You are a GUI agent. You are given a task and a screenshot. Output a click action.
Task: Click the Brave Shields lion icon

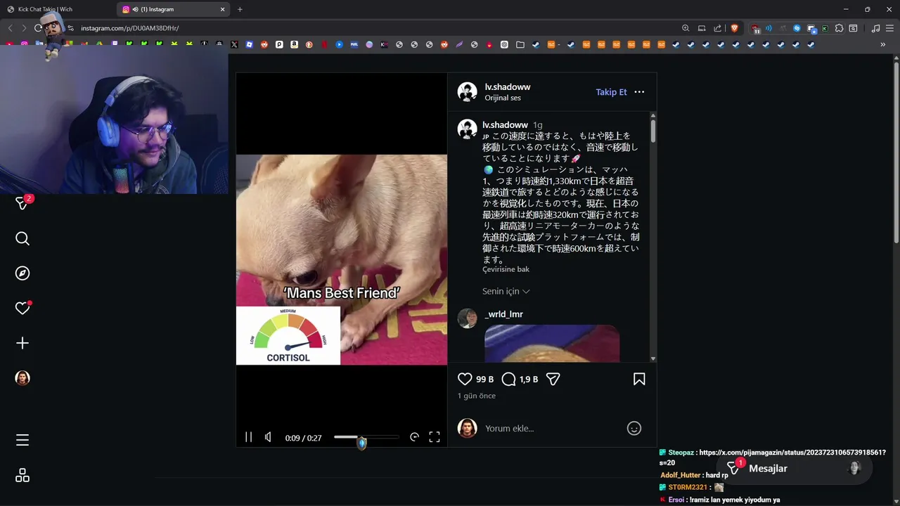[735, 28]
